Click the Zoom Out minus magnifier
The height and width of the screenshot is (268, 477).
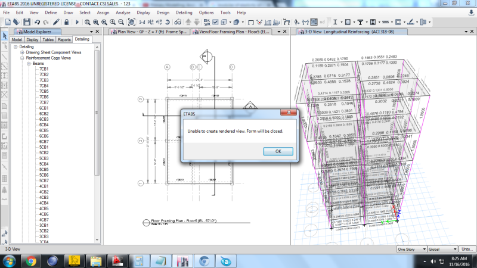121,22
